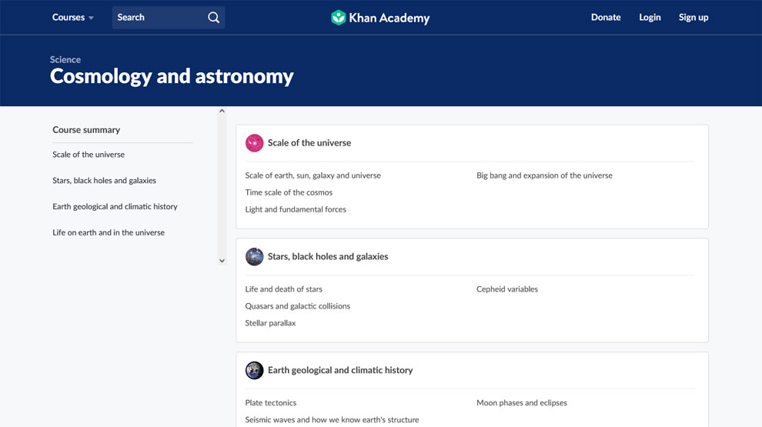Viewport: 762px width, 427px height.
Task: Jump to Earth geological and climatic history in sidebar
Action: point(115,206)
